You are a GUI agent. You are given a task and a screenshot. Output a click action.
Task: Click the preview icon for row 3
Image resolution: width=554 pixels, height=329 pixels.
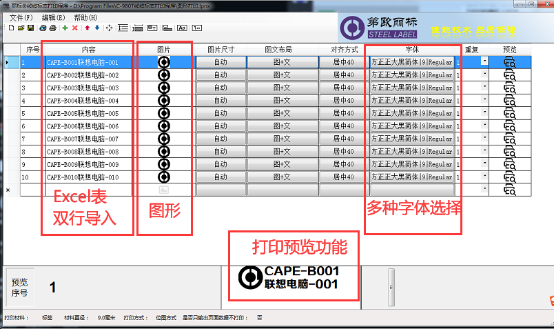coord(509,88)
